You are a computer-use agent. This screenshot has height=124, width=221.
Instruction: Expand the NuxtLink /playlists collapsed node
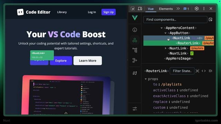pos(166,48)
